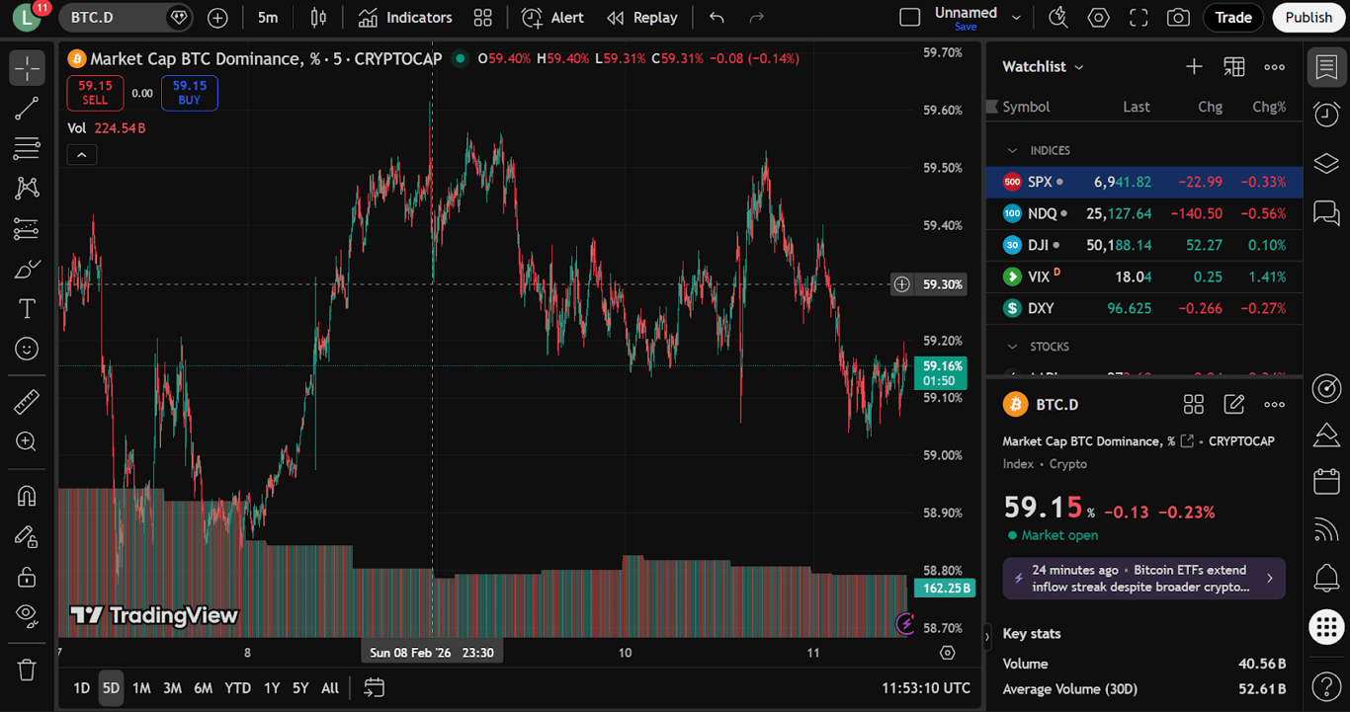Select the 1D time range

coord(82,688)
